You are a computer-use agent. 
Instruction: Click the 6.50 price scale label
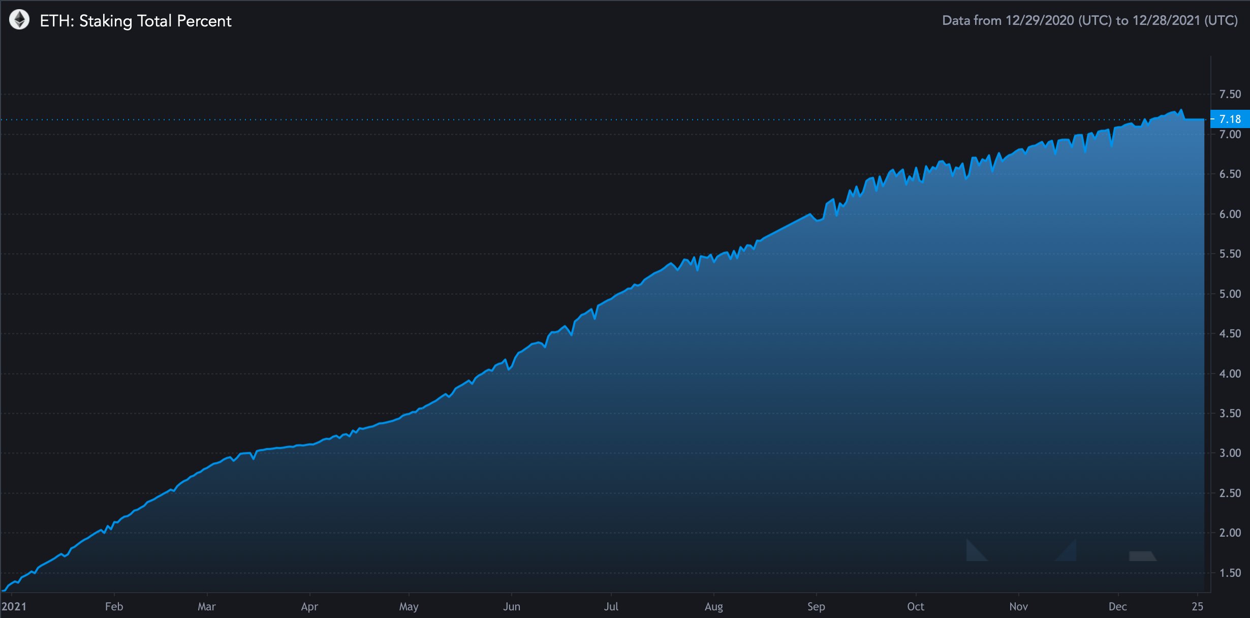1230,174
